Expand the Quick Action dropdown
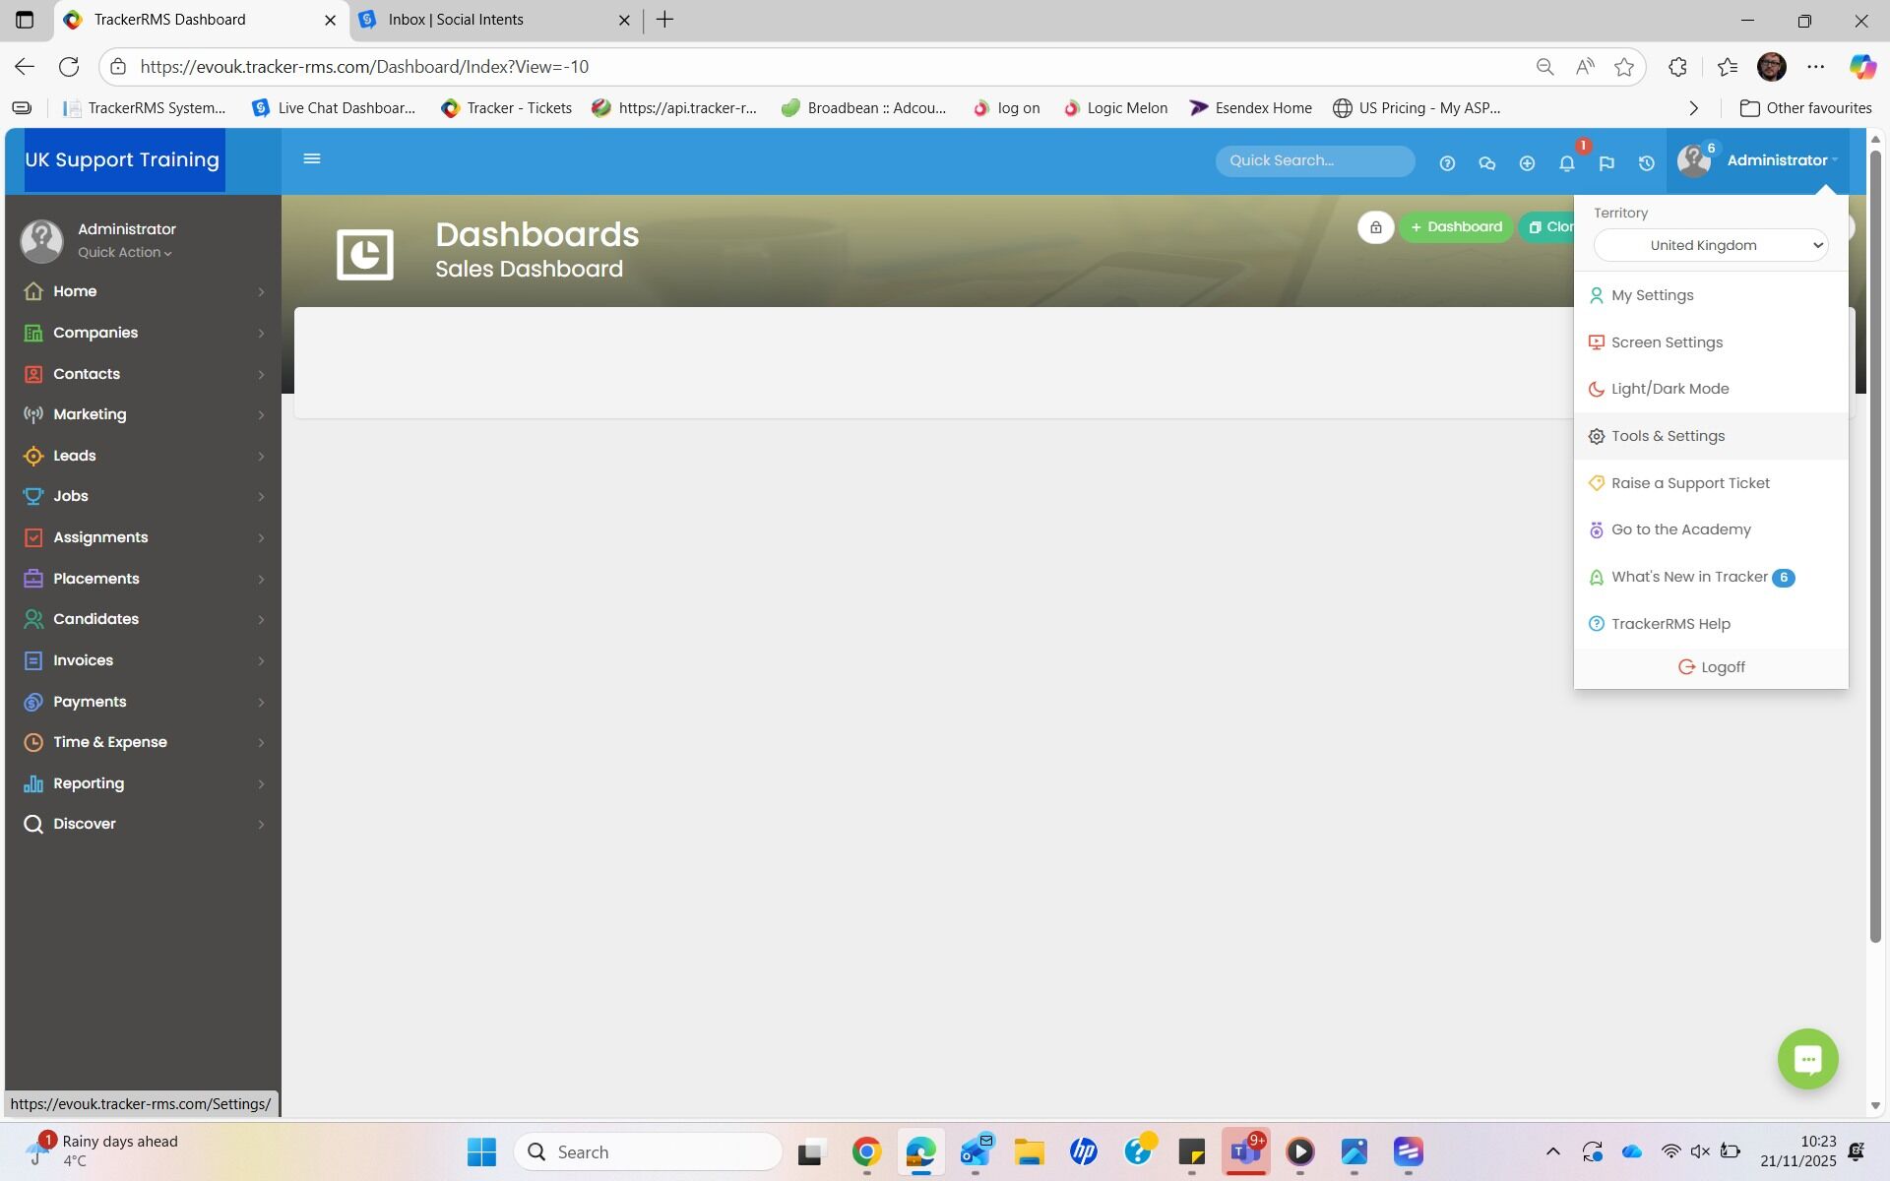 point(125,253)
